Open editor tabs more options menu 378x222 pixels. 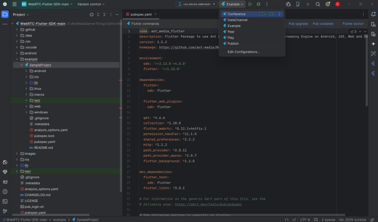pos(363,14)
